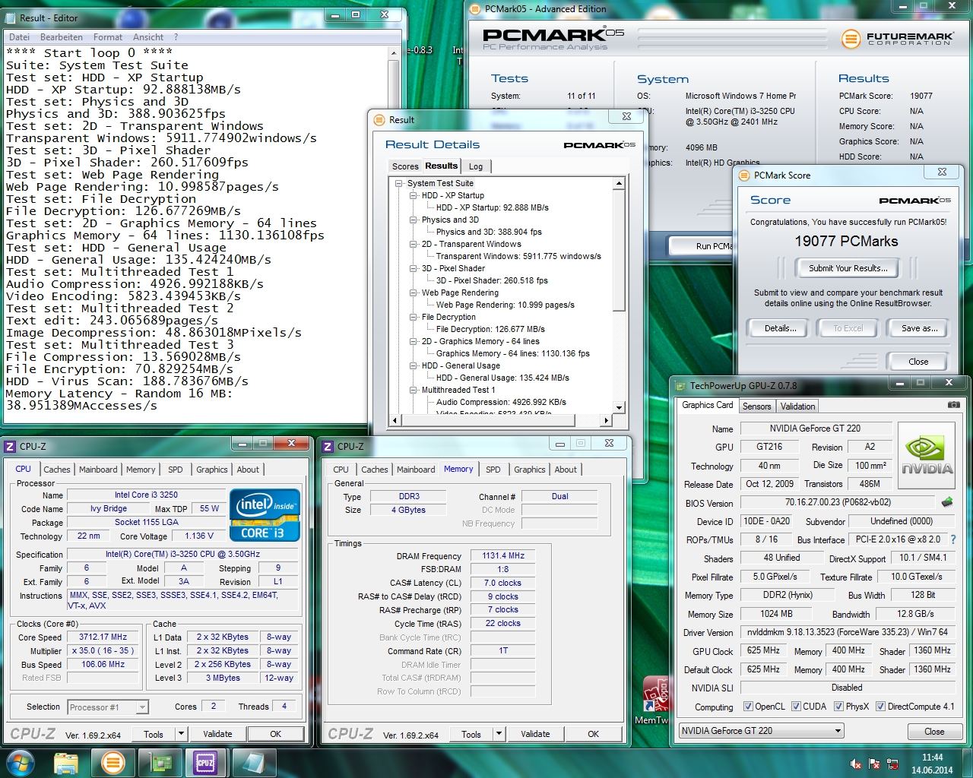Click the GPU-Z title bar icon
973x778 pixels.
[680, 385]
